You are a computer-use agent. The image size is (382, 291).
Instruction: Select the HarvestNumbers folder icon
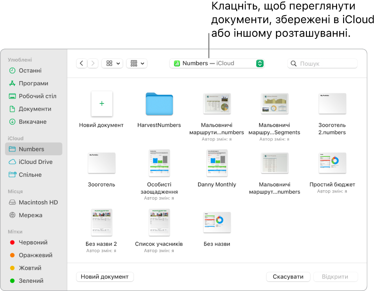pos(159,104)
